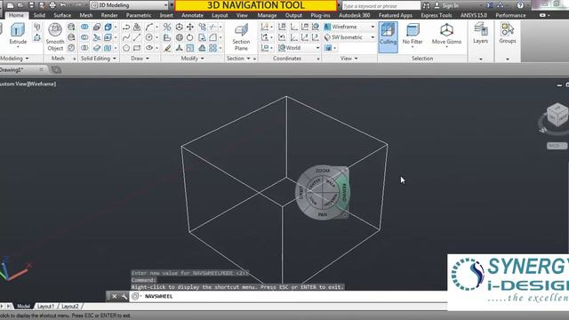Click the Undo icon in quick access toolbar
This screenshot has height=320, width=569.
point(63,5)
